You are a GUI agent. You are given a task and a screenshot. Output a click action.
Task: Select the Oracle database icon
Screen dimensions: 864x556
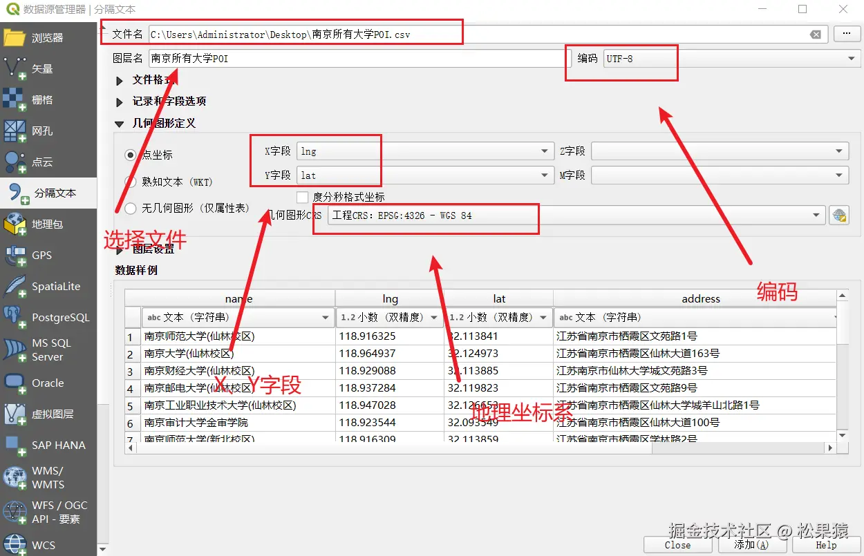click(x=15, y=383)
